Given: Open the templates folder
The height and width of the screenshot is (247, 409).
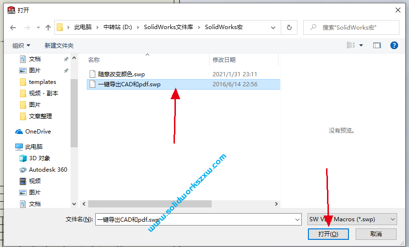Looking at the screenshot, I should pos(42,82).
